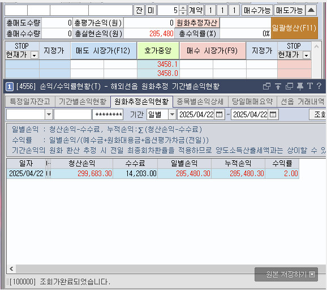Click the contract quantity field showing 5

coord(169,10)
